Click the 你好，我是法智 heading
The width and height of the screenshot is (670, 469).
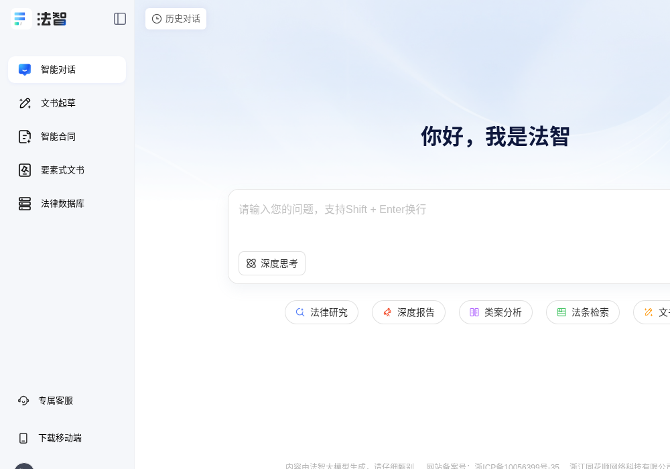click(495, 137)
